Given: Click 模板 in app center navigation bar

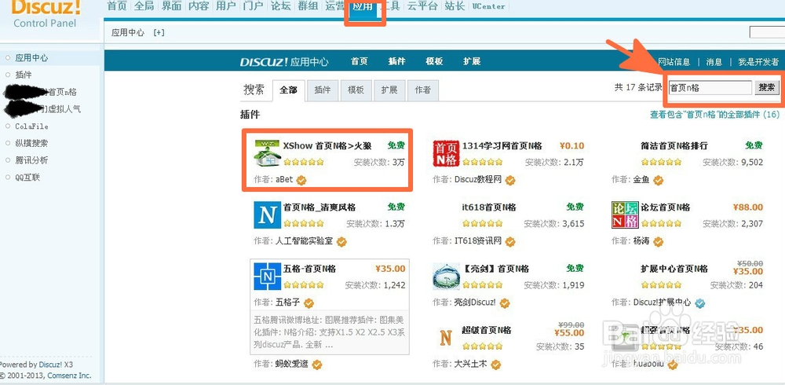Looking at the screenshot, I should coord(434,61).
